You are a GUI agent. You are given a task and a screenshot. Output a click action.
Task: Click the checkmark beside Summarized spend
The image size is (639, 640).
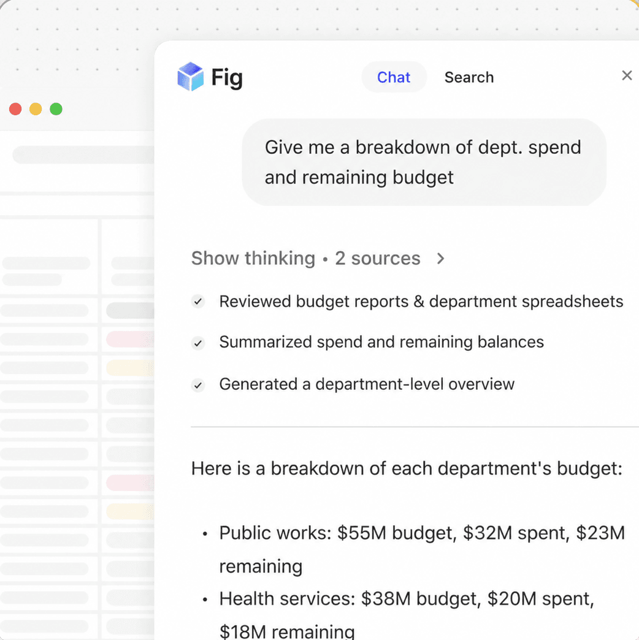click(198, 343)
